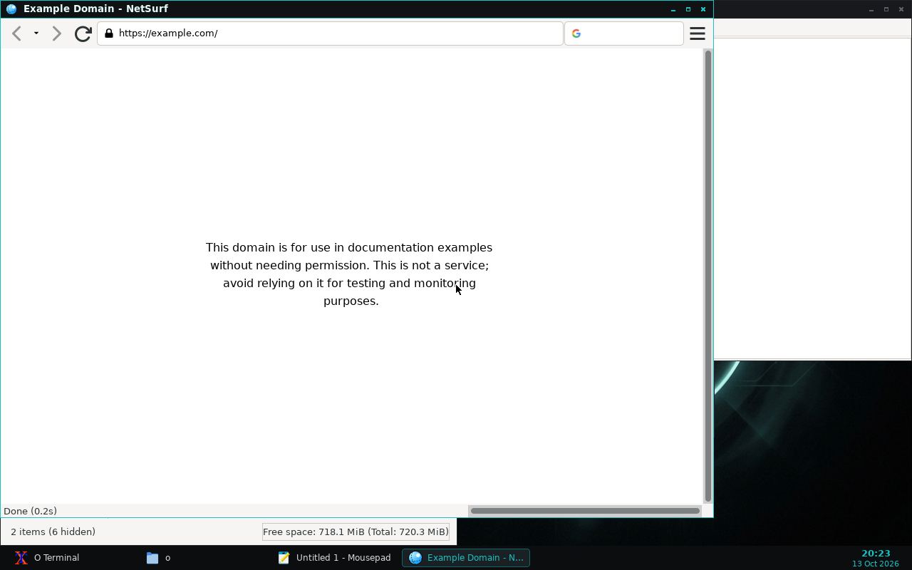
Task: Click the page's vertical scrollbar
Action: coord(708,276)
